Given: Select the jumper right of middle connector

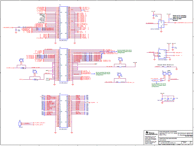Looking at the screenshot, I should click(120, 59).
